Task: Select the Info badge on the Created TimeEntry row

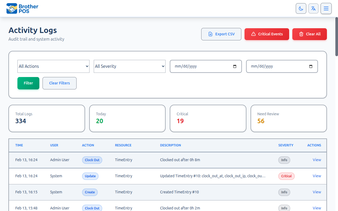Action: coord(284,192)
